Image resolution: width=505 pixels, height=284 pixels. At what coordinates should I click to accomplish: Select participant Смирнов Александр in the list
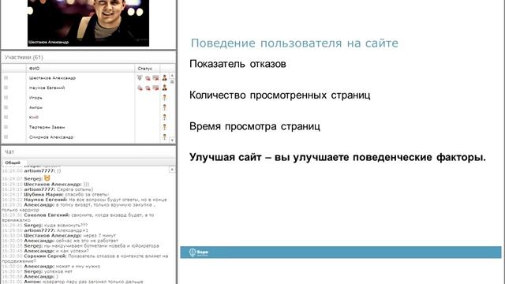pos(51,136)
